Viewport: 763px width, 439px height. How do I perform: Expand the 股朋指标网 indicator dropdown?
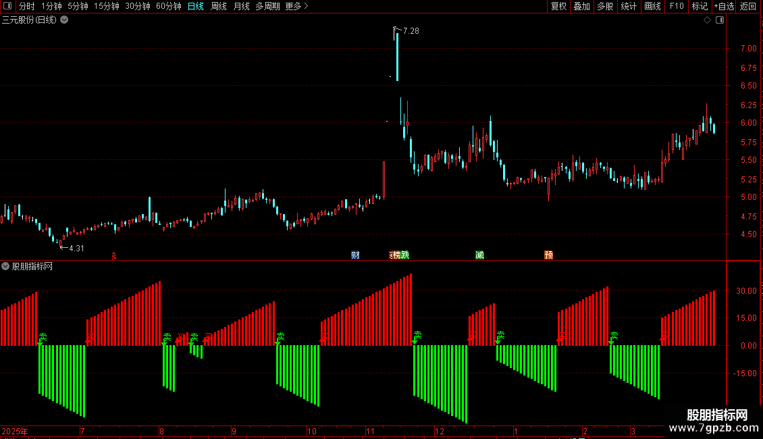[5, 266]
